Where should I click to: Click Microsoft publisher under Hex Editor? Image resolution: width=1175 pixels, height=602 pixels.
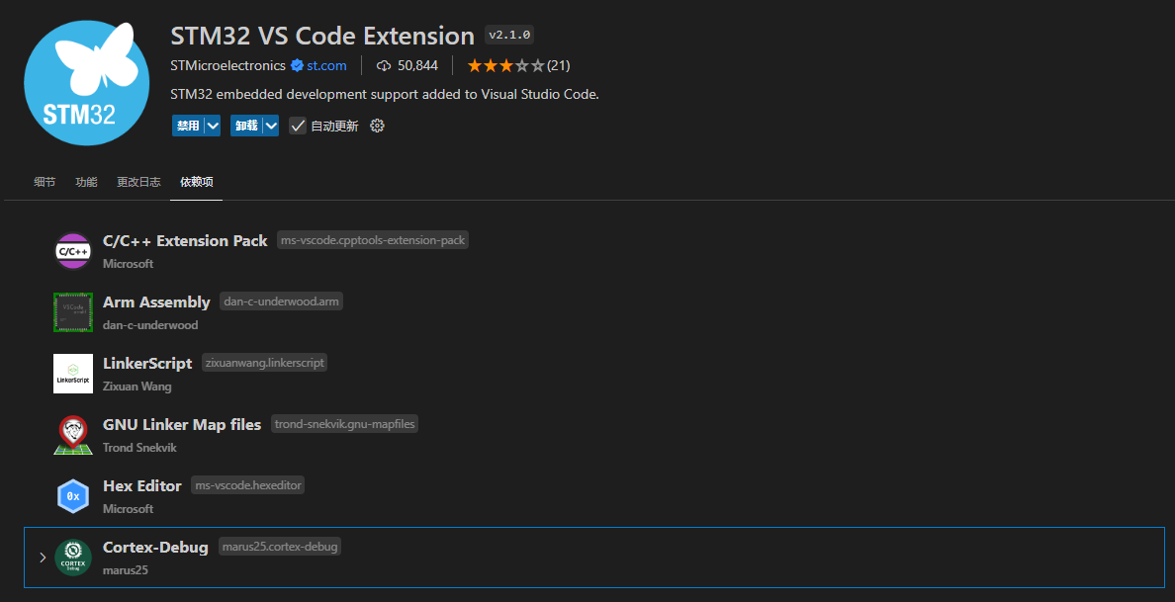coord(129,509)
